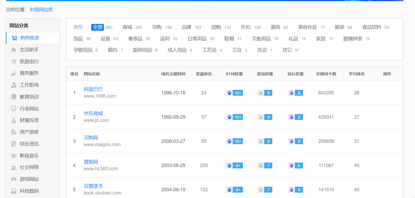This screenshot has width=415, height=198.
Task: Filter by 品牌 type
Action: [x=187, y=27]
